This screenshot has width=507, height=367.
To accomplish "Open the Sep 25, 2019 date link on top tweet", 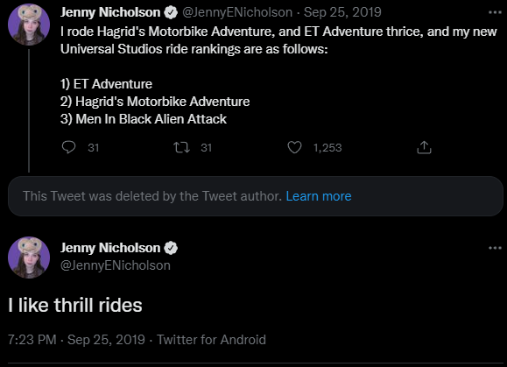I will pyautogui.click(x=342, y=12).
